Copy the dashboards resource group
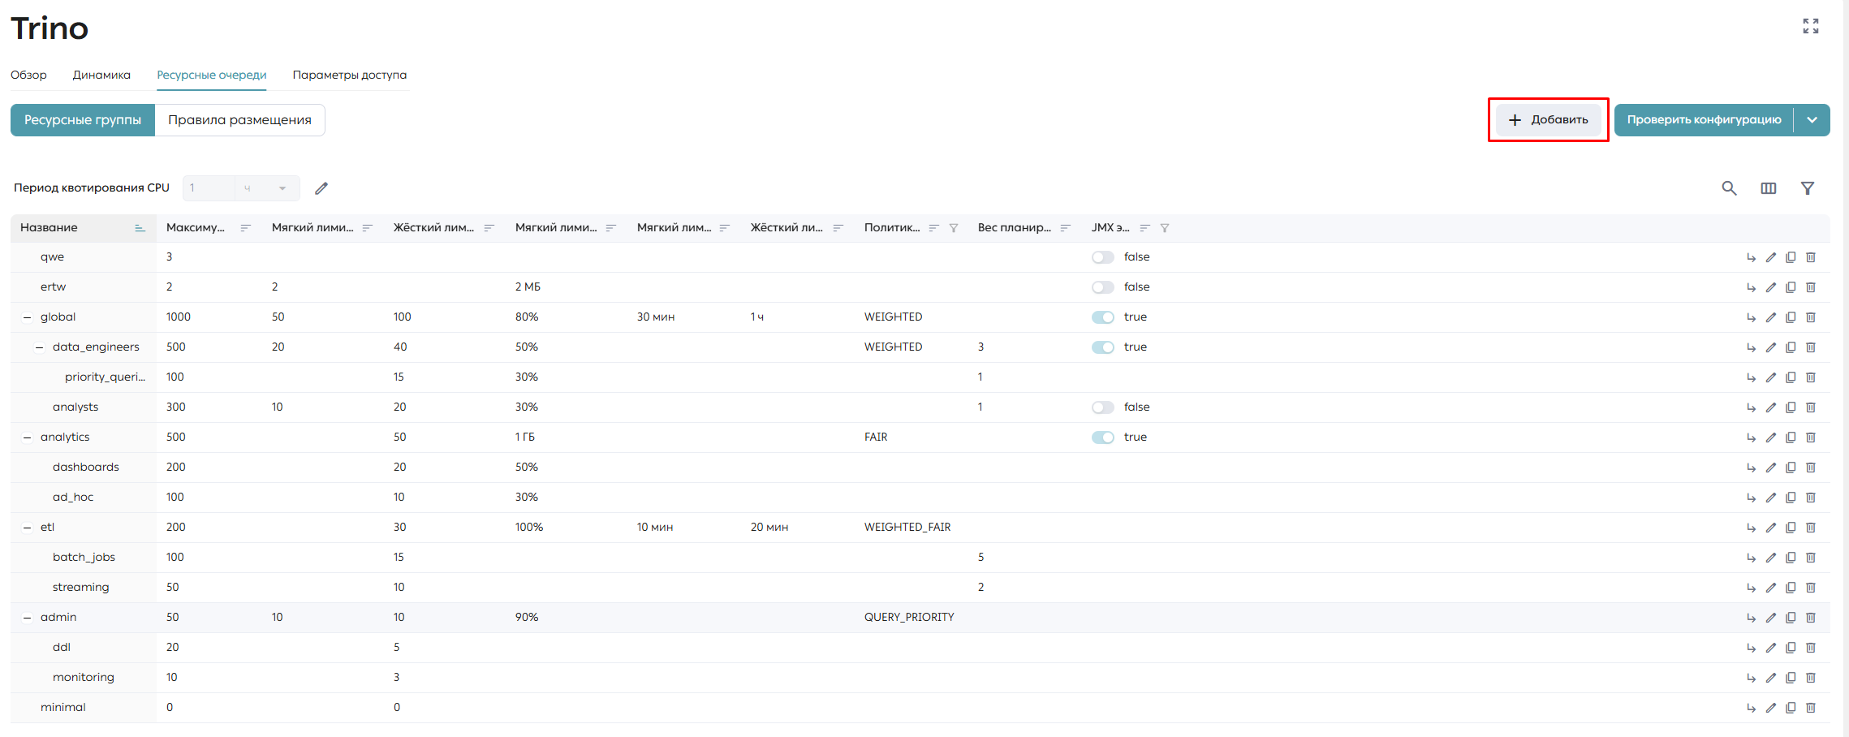 (1791, 468)
